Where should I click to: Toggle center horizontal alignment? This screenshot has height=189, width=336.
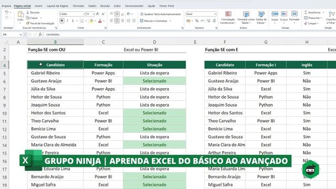tap(117, 21)
